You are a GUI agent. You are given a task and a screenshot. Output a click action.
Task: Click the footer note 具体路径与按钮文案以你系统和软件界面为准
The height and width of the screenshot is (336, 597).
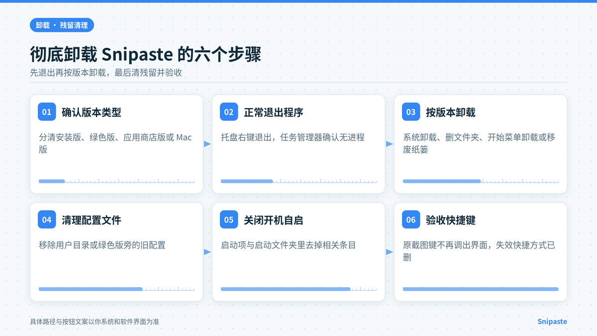point(95,322)
